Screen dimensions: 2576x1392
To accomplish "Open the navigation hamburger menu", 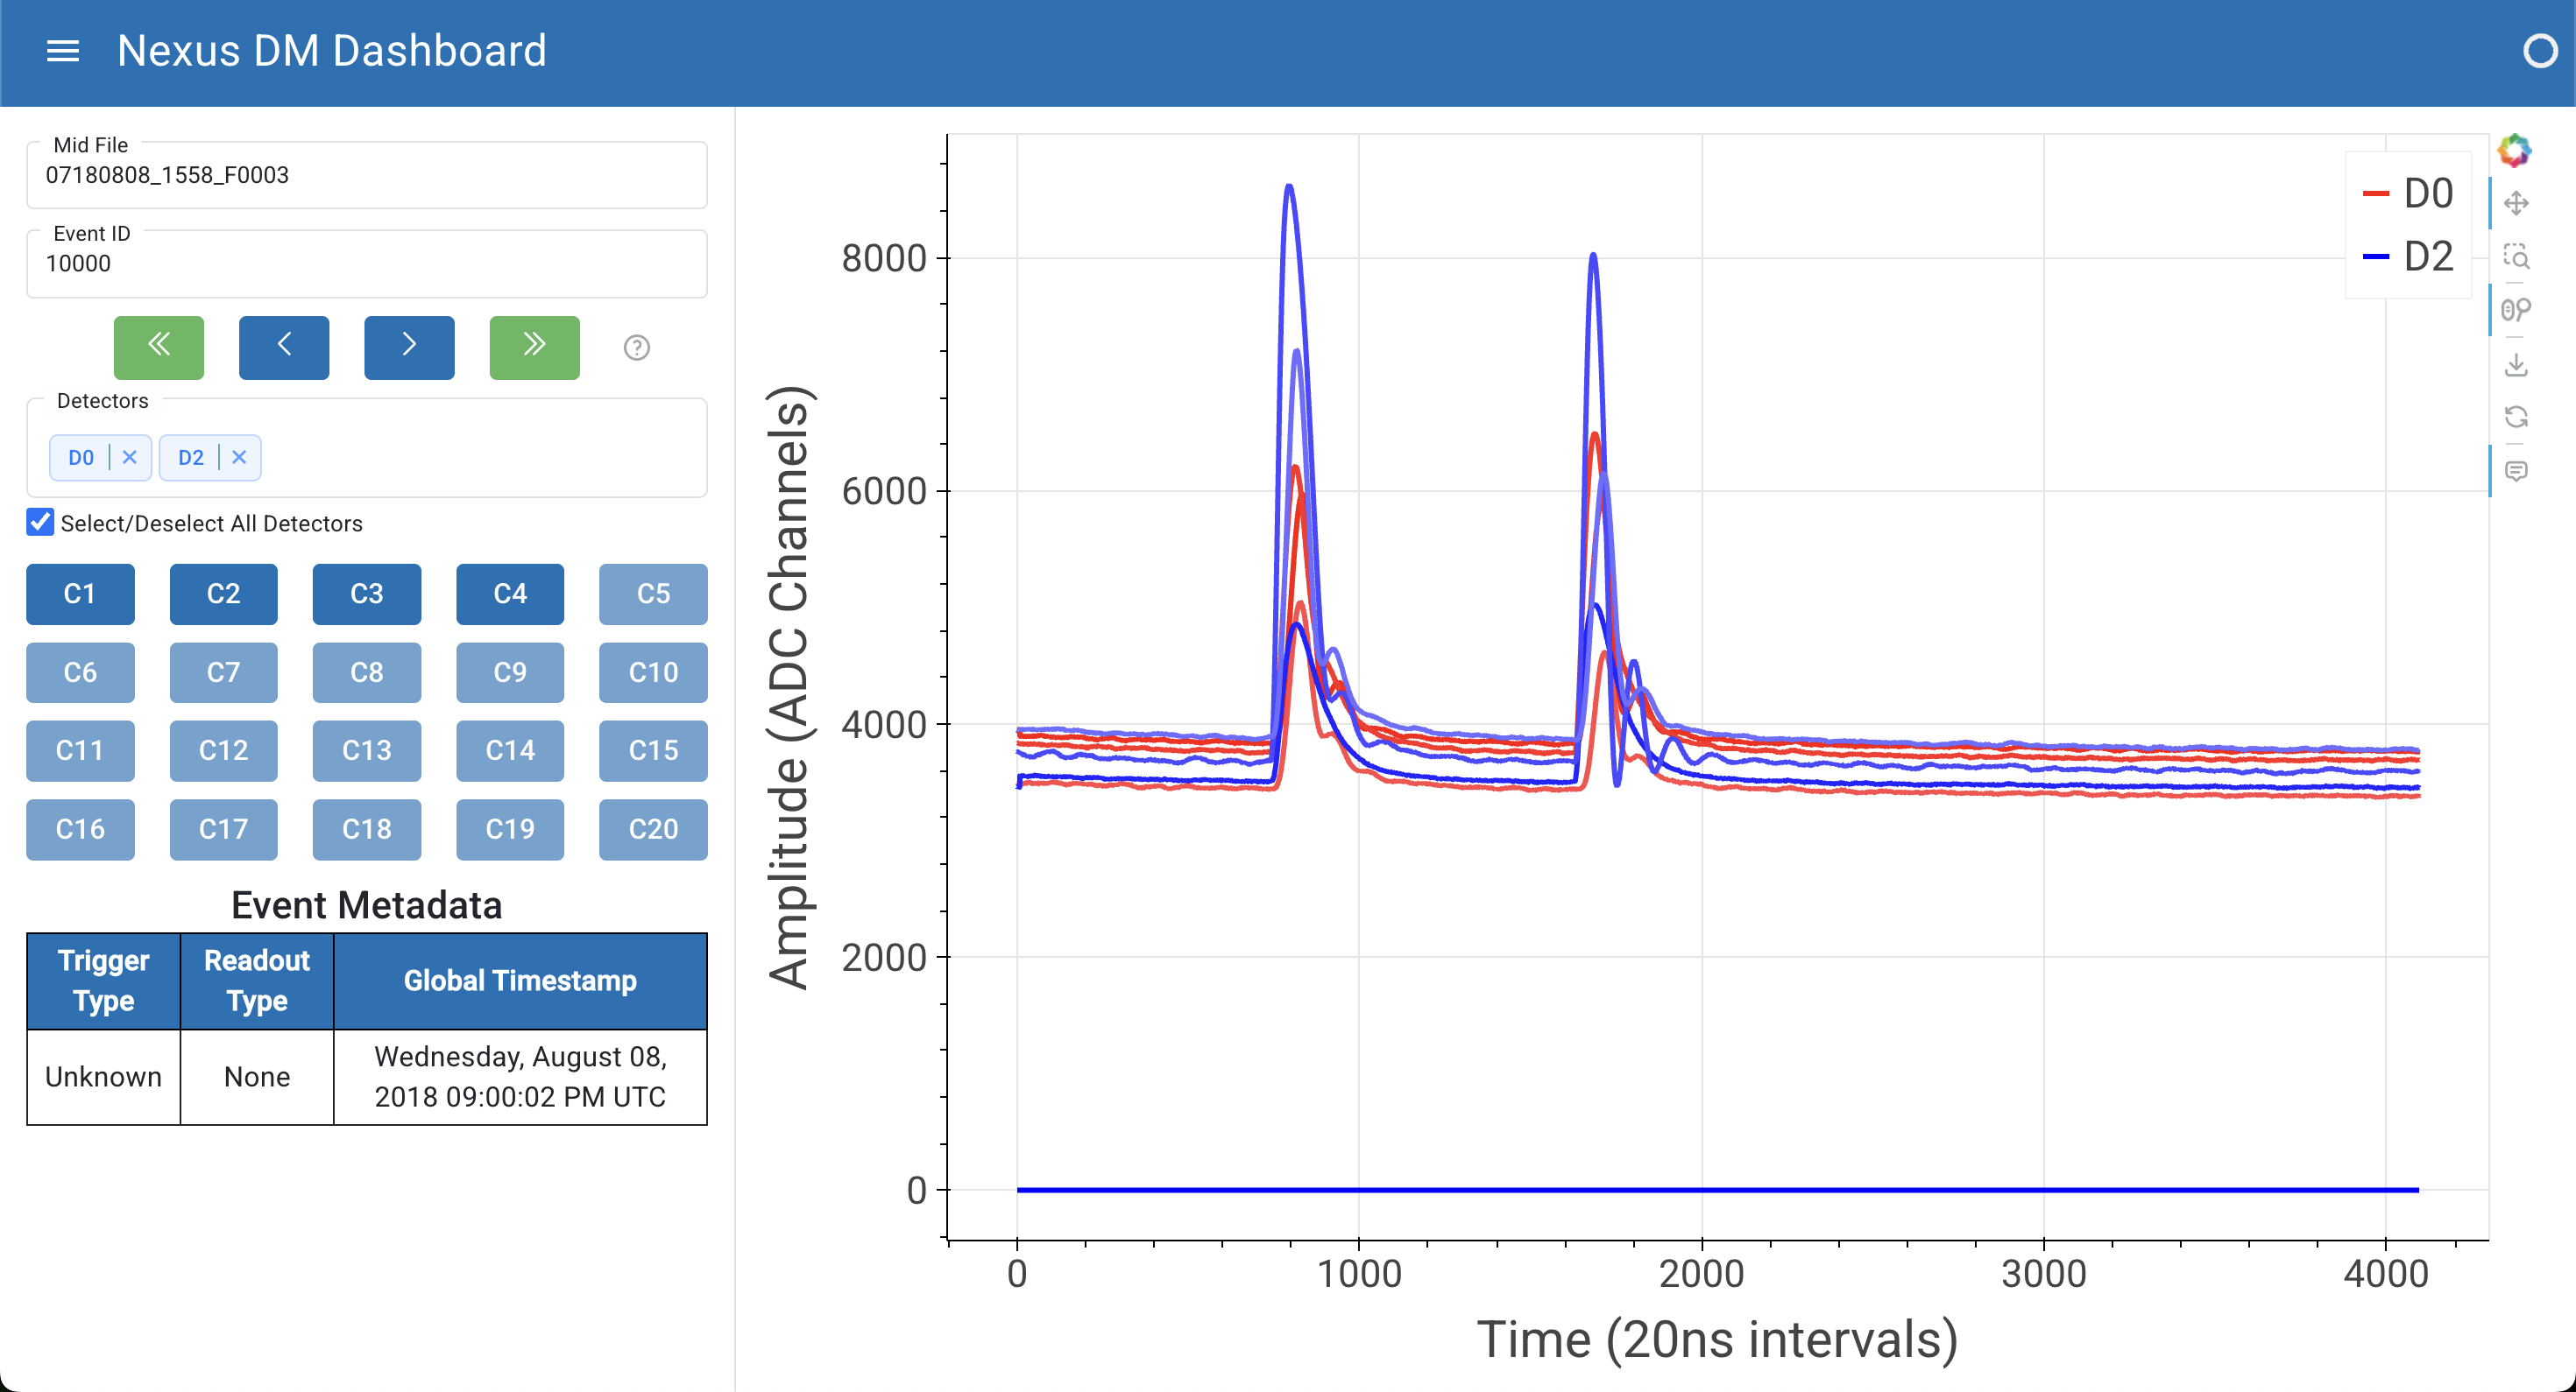I will [63, 51].
